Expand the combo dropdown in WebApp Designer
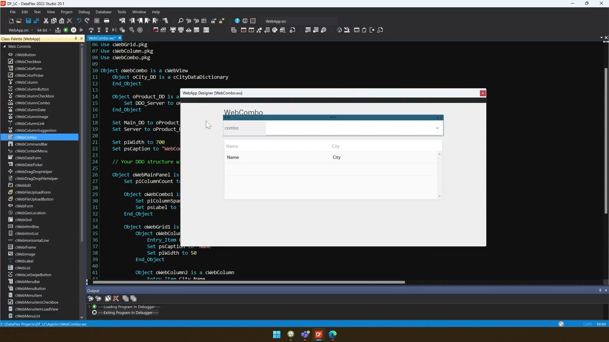 click(437, 128)
